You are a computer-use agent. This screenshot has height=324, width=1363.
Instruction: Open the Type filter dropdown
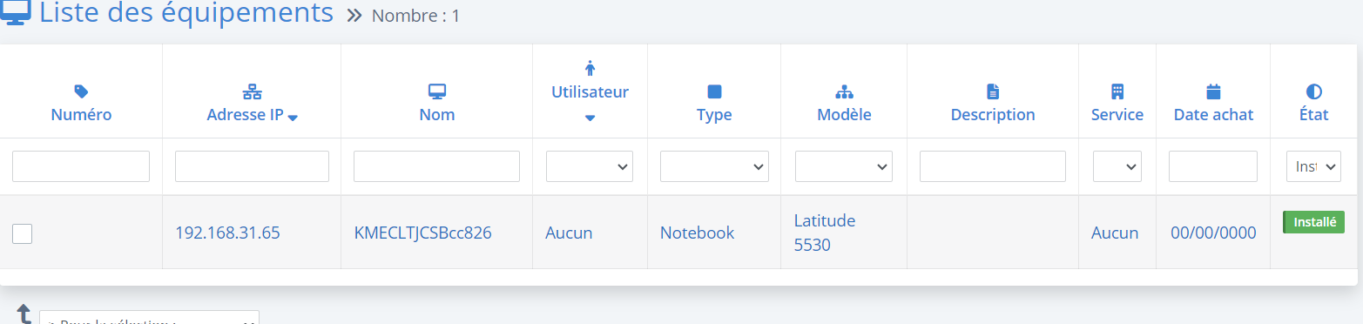click(x=714, y=166)
